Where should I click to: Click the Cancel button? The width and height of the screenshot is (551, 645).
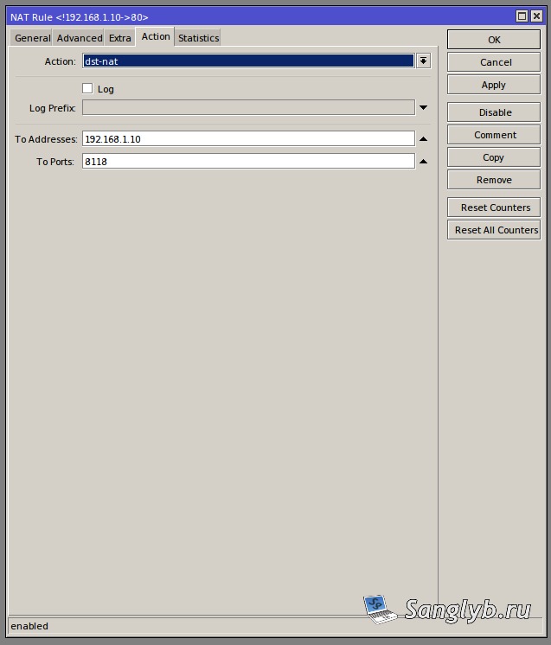tap(493, 62)
